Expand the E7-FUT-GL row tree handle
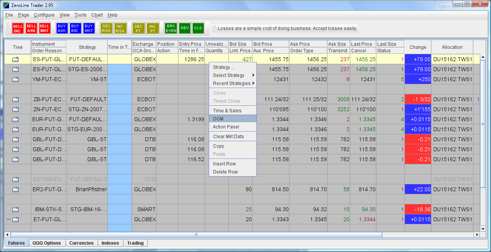491x252 pixels. (8, 220)
